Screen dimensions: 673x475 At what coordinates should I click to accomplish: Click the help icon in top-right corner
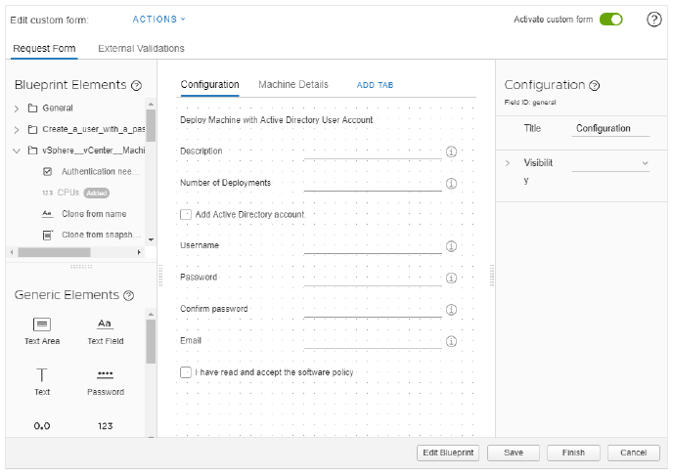(654, 20)
